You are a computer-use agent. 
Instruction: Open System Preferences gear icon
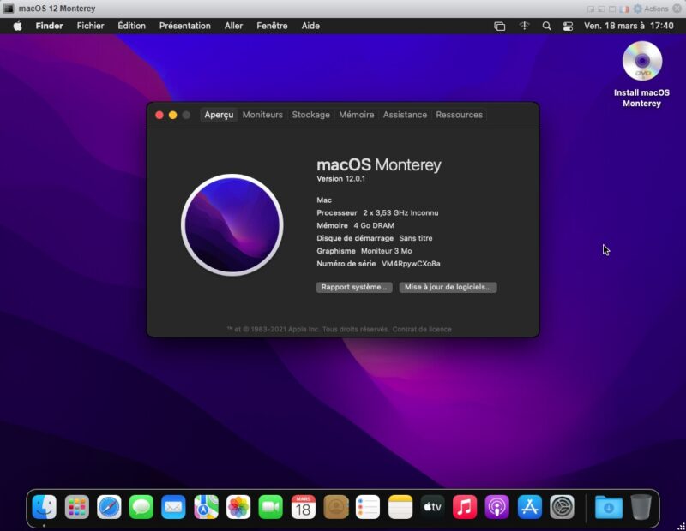(562, 507)
